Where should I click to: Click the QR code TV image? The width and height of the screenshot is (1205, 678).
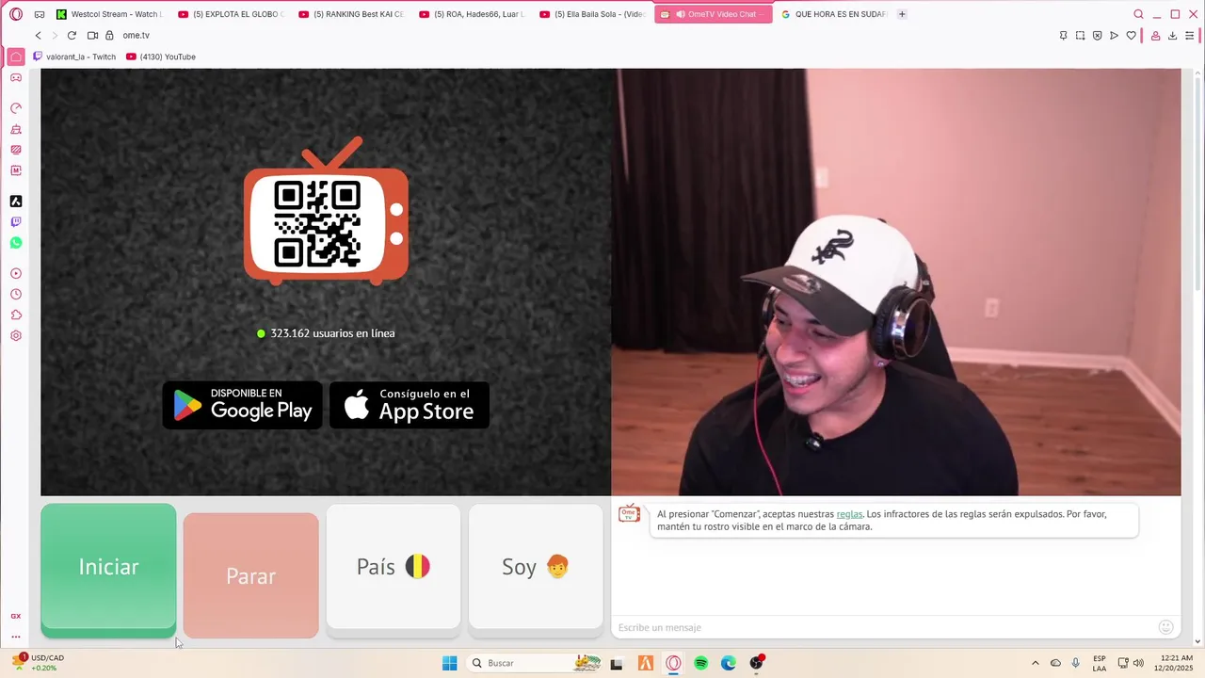(326, 212)
